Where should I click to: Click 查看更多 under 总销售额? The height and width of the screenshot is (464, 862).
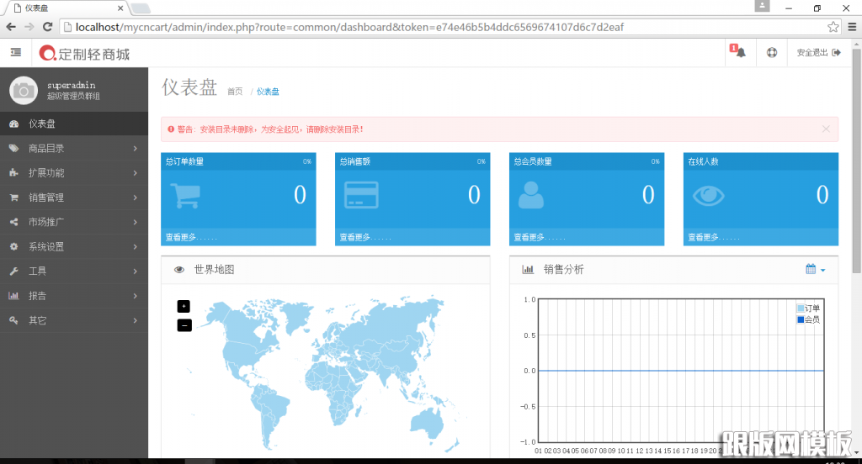365,237
